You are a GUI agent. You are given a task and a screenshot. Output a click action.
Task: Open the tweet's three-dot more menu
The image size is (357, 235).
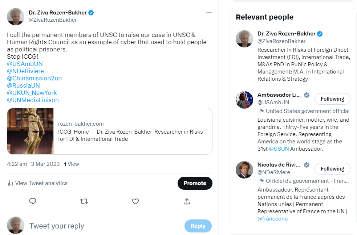[209, 13]
